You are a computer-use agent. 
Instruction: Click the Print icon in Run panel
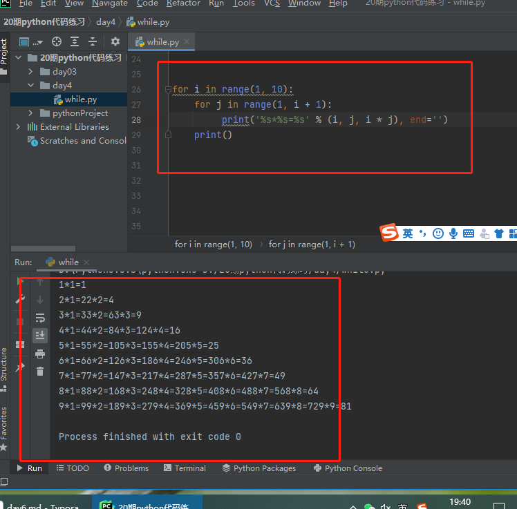coord(40,354)
